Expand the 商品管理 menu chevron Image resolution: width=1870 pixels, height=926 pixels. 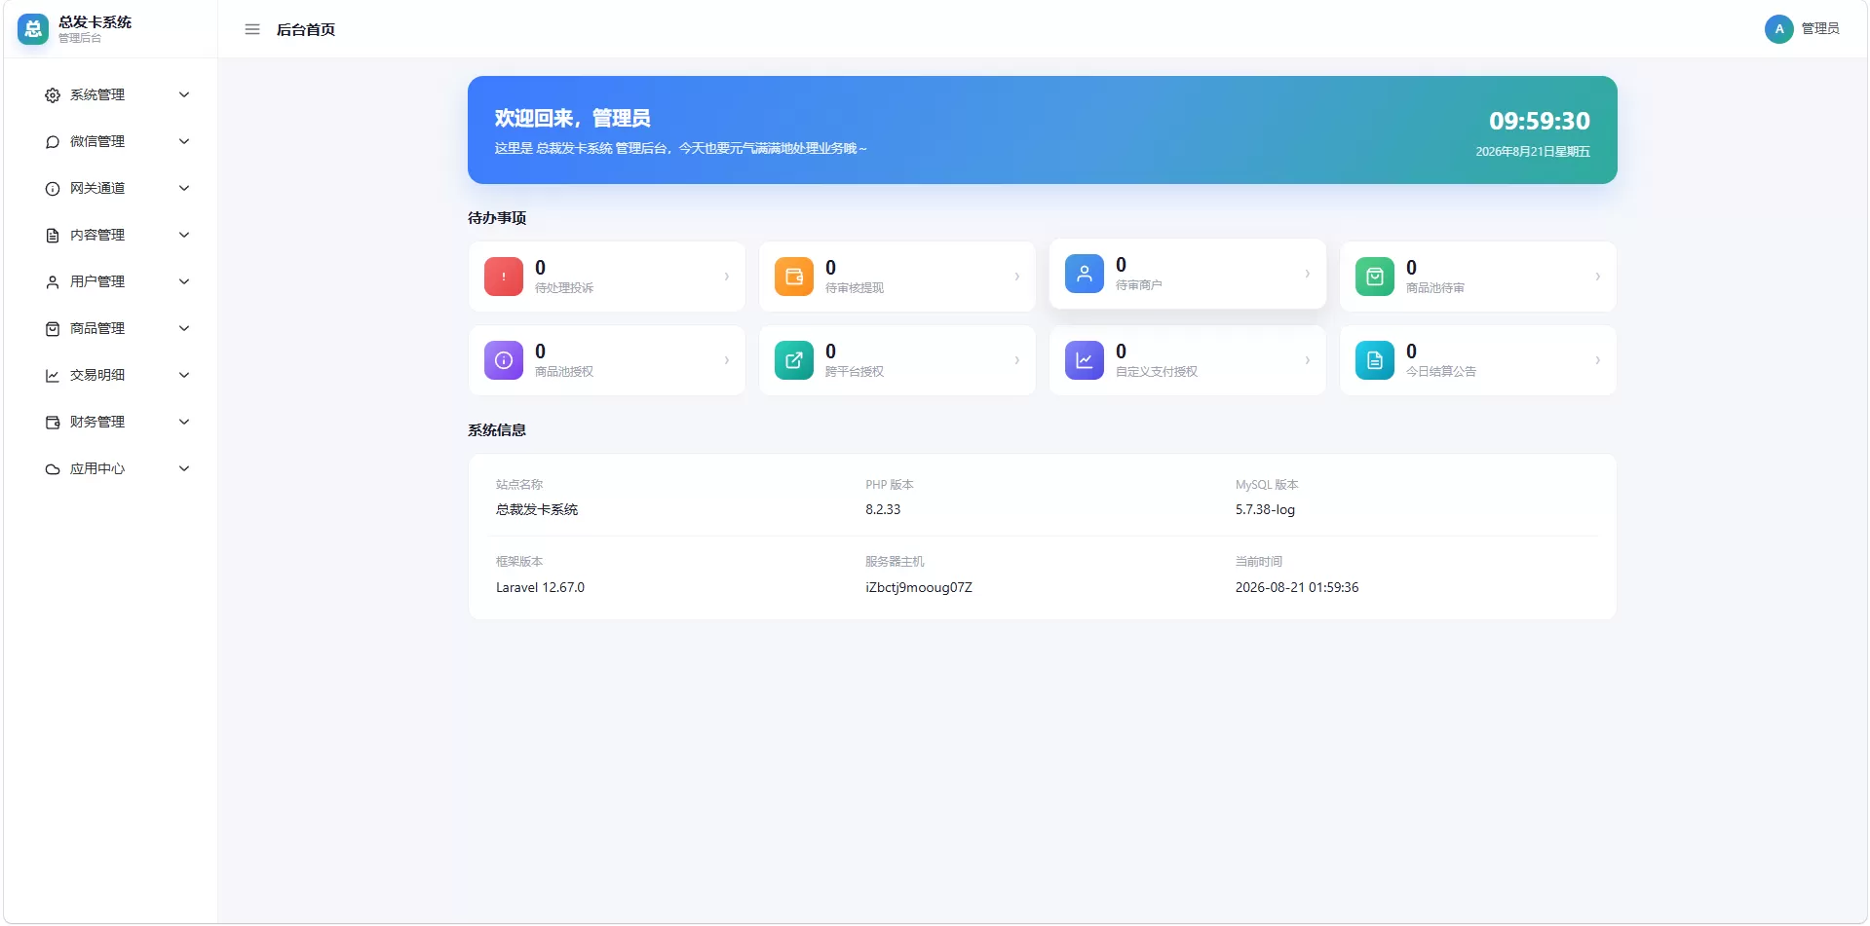(184, 328)
